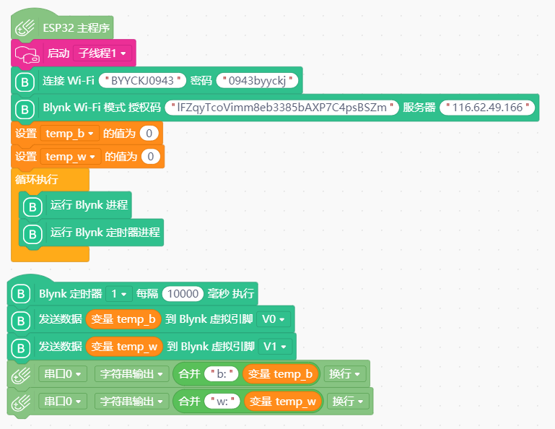Open 换行 dropdown in the "b:" row
Image resolution: width=555 pixels, height=429 pixels.
[x=345, y=373]
